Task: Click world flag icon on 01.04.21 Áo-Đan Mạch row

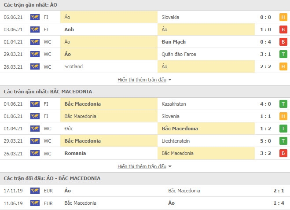Action: pos(35,42)
